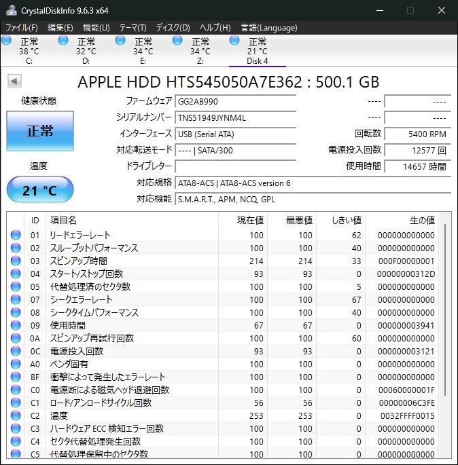Click the 生の値 column header
Screen dimensions: 458x465
[402, 220]
